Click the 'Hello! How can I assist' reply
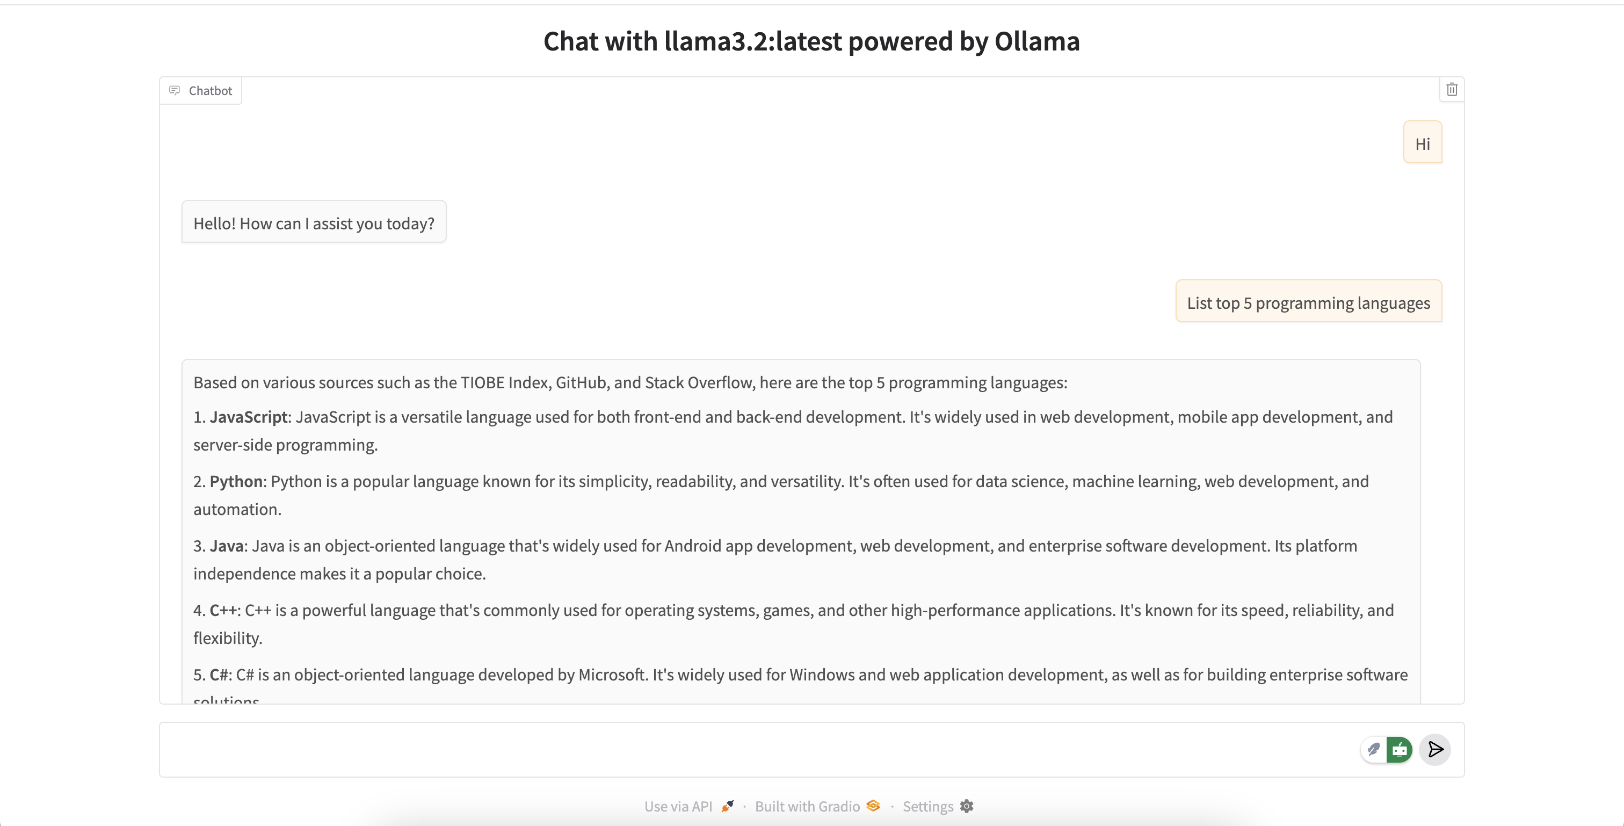The width and height of the screenshot is (1624, 826). click(313, 223)
